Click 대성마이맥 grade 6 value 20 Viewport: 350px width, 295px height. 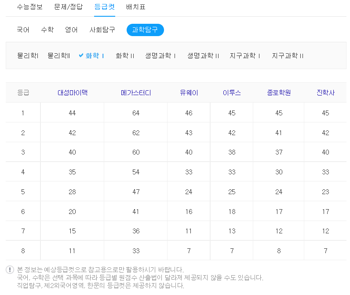[72, 211]
